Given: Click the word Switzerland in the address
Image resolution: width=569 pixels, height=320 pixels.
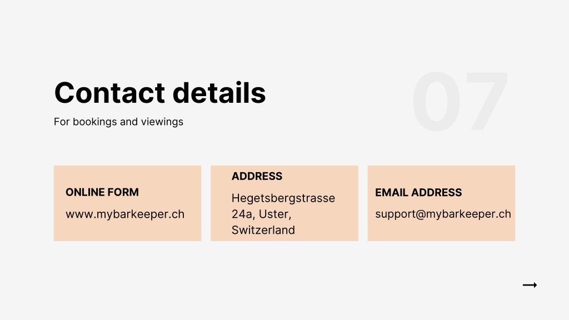Looking at the screenshot, I should (263, 230).
